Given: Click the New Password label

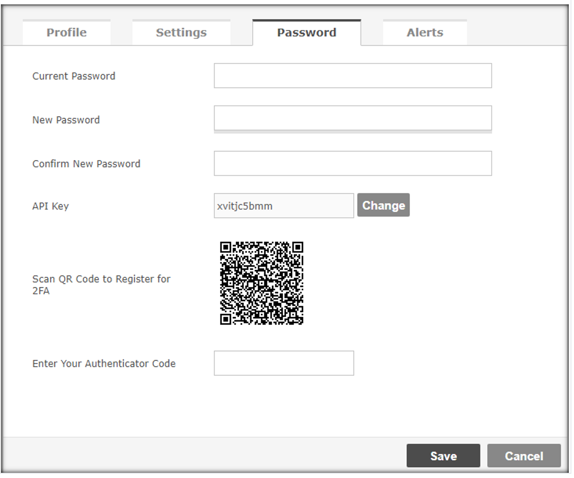Looking at the screenshot, I should tap(66, 120).
